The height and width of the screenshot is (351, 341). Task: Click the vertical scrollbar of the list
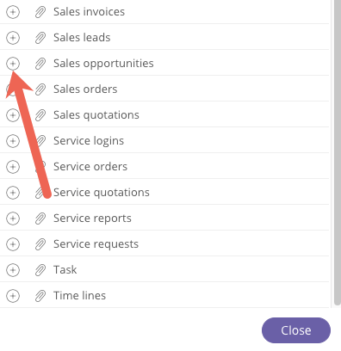tap(338, 153)
